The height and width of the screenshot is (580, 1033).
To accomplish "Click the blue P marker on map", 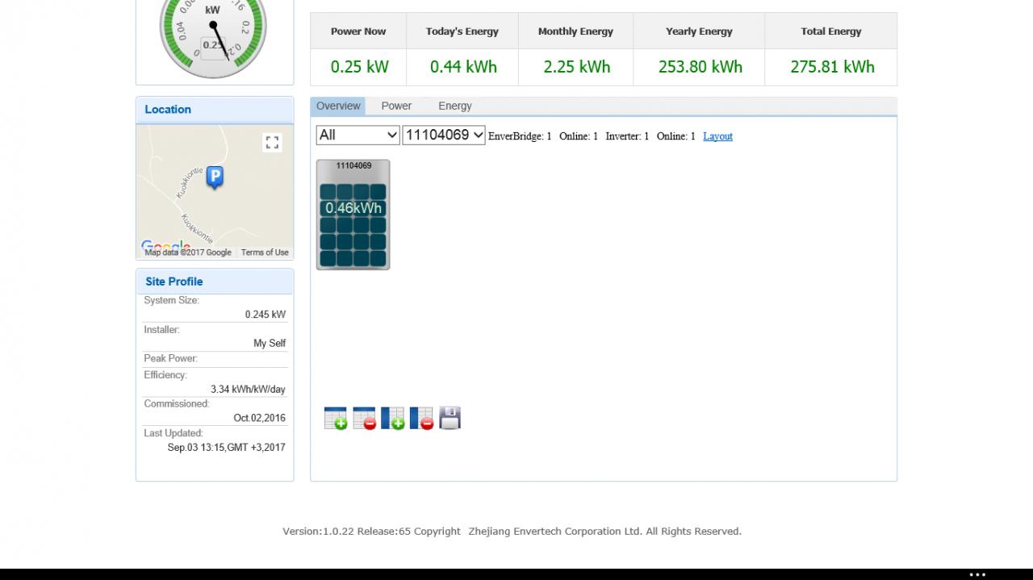I will [215, 177].
